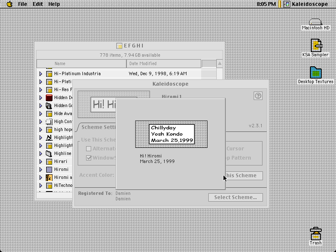Expand the Hi-Res row disclosure triangle
The width and height of the screenshot is (336, 252).
(x=41, y=89)
